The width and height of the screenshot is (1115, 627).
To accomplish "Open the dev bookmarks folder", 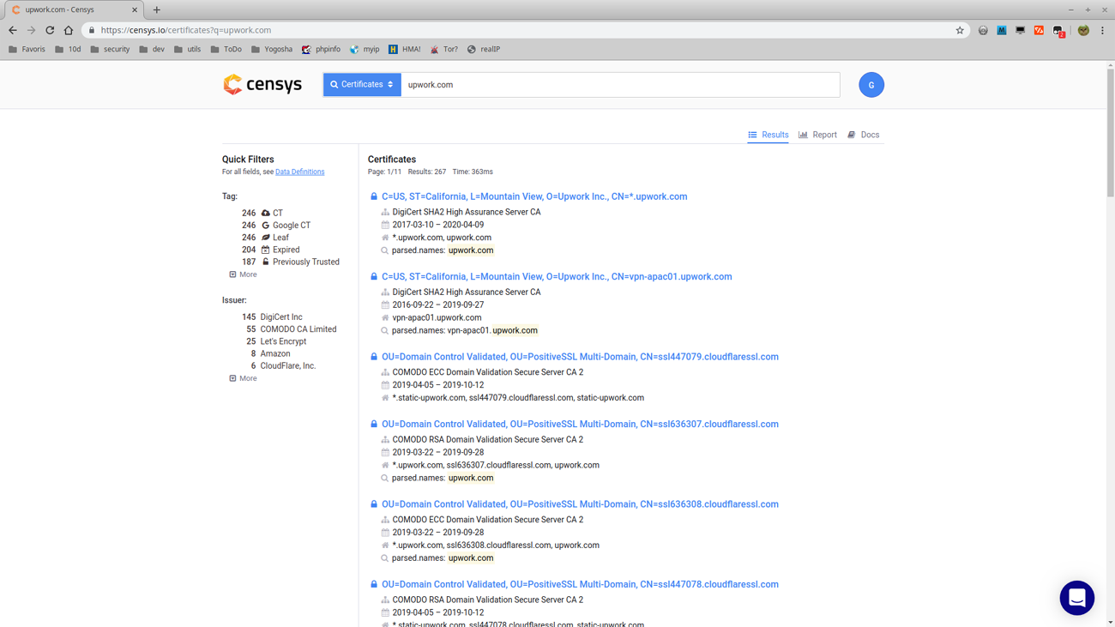I will pyautogui.click(x=152, y=49).
